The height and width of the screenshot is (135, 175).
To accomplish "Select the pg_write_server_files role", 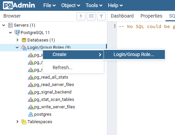I will (54, 107).
